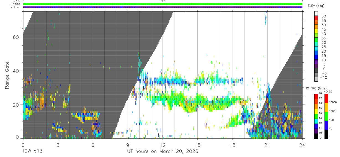Click the ICW b13 radar beam label
The image size is (340, 157).
point(33,151)
